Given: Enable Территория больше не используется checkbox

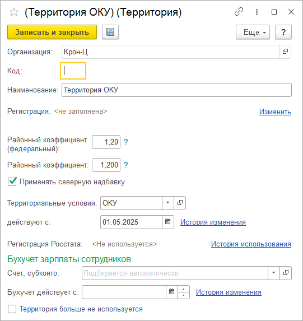Looking at the screenshot, I should pyautogui.click(x=12, y=309).
